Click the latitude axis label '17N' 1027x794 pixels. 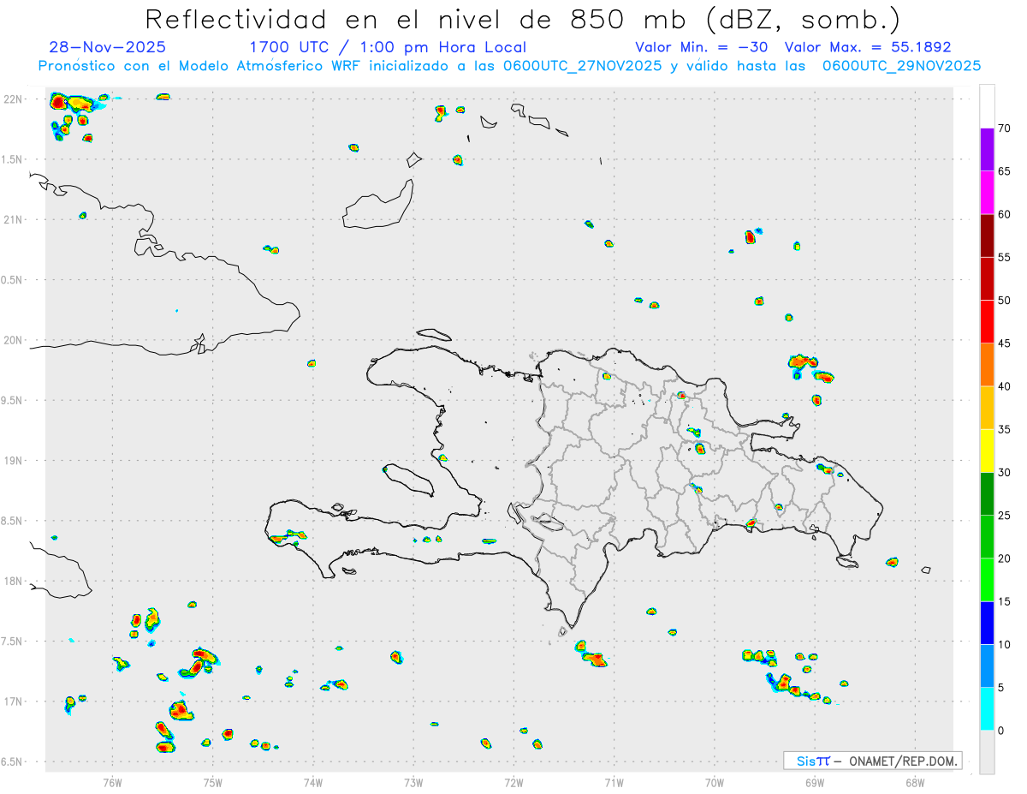[14, 701]
